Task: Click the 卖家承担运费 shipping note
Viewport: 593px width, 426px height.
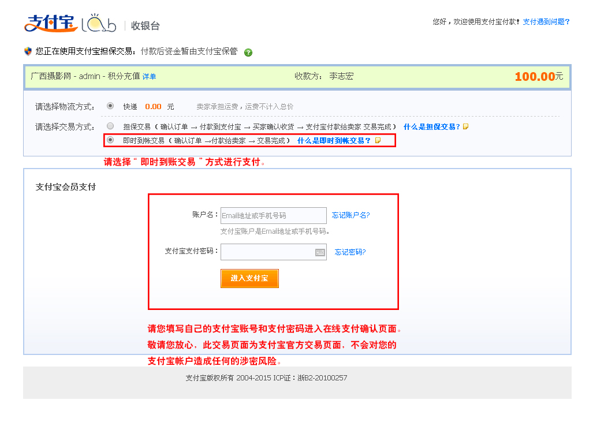Action: pyautogui.click(x=245, y=107)
